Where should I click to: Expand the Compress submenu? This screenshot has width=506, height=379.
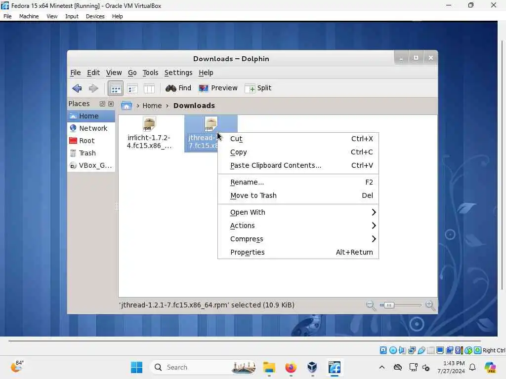point(298,239)
